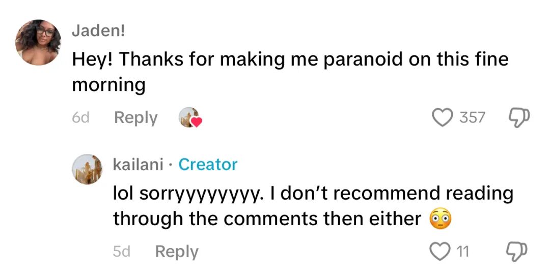Image resolution: width=550 pixels, height=277 pixels.
Task: Dislike kailani's reply with thumbs-down icon
Action: pyautogui.click(x=517, y=251)
